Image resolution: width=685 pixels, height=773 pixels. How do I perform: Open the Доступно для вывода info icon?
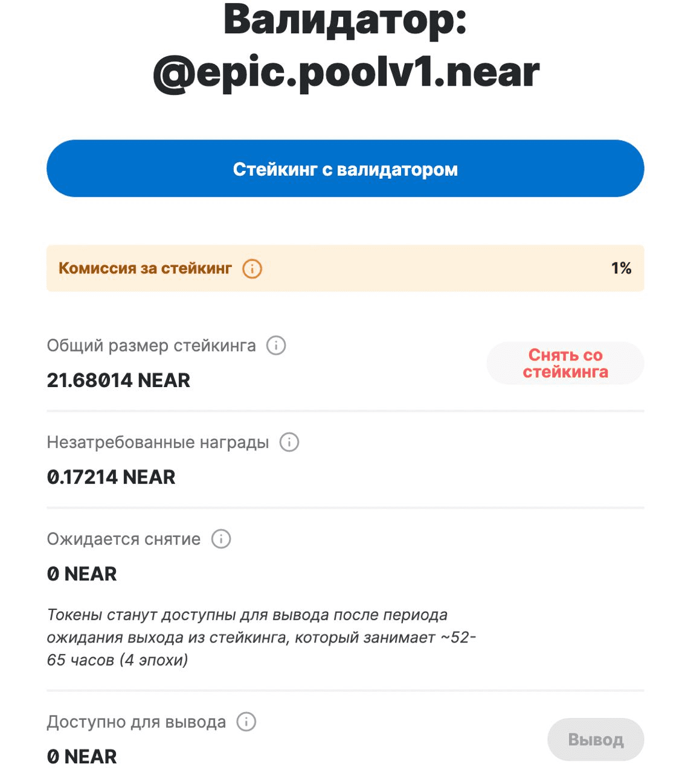coord(246,722)
